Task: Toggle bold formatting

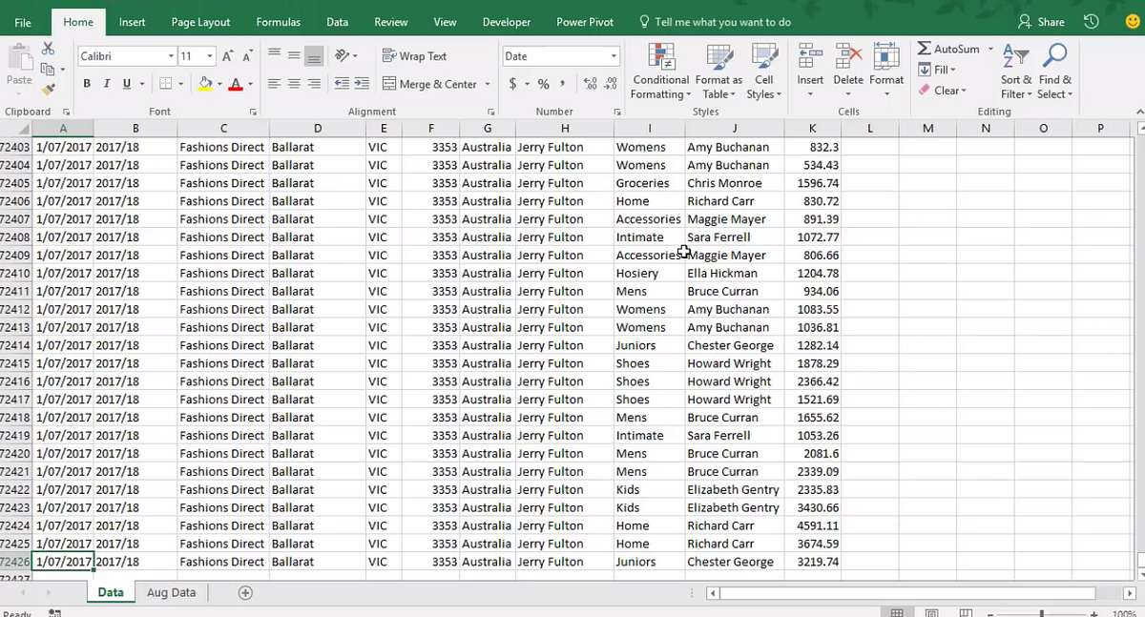Action: point(86,84)
